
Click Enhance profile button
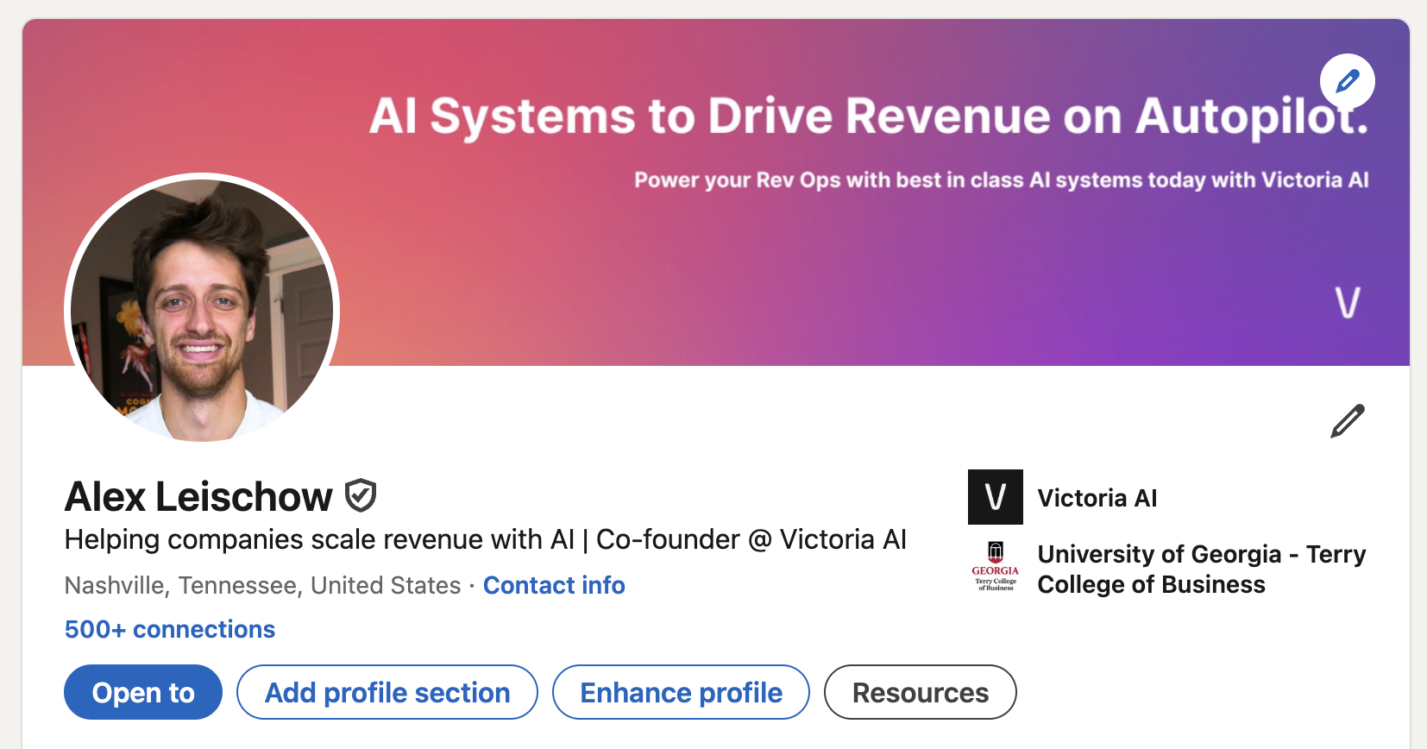click(682, 692)
